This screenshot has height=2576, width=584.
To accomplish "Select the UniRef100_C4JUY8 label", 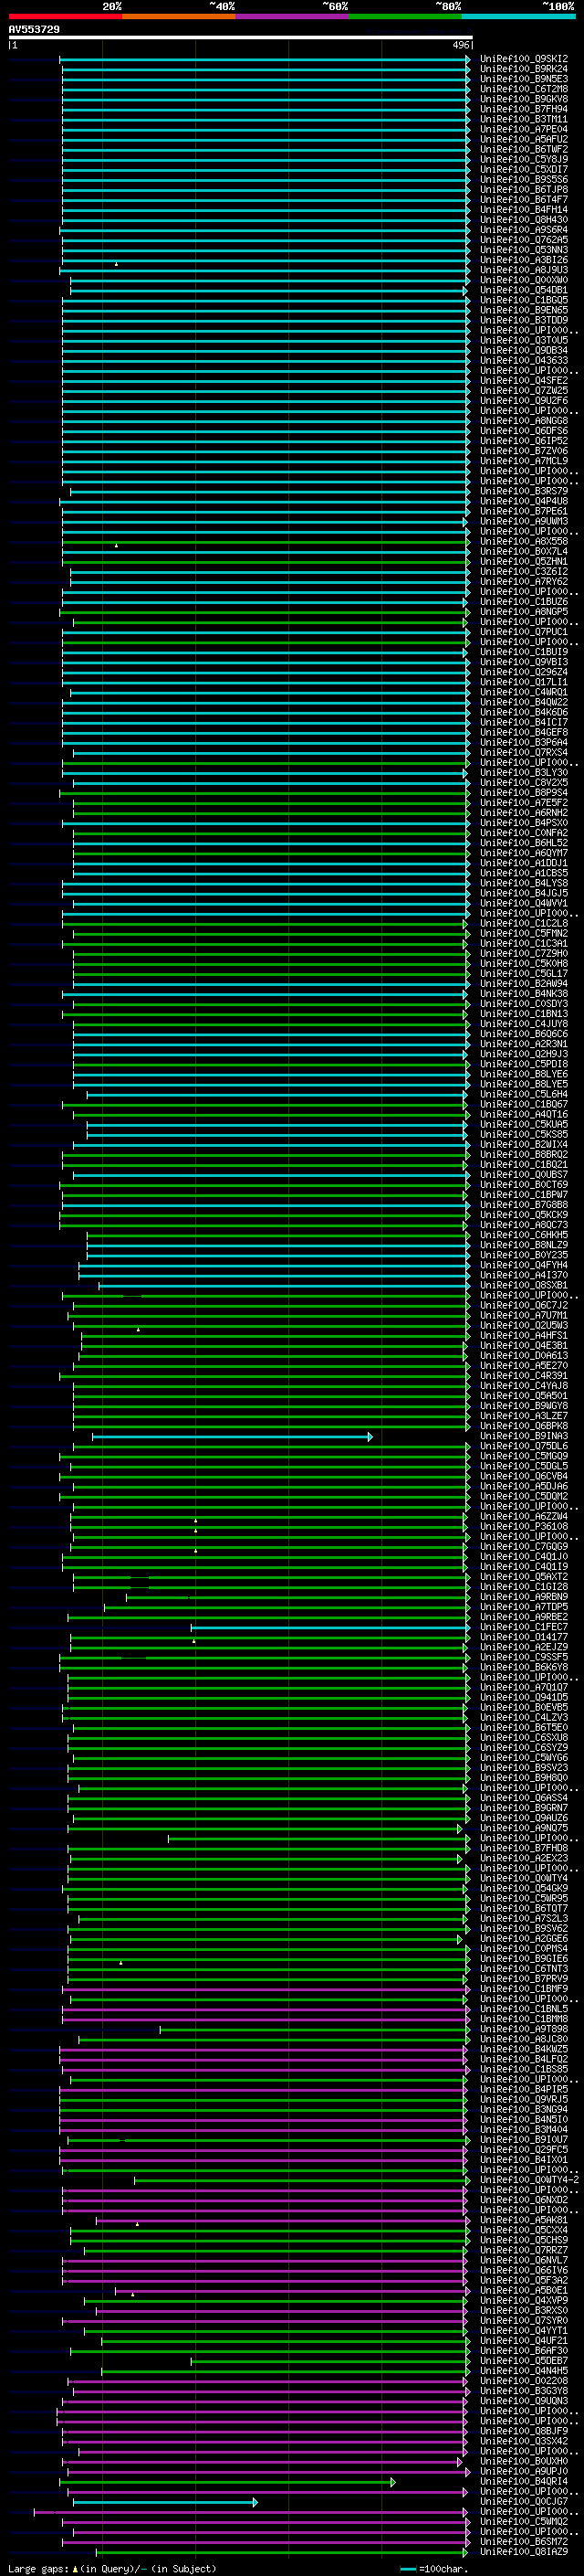I will (x=524, y=1024).
